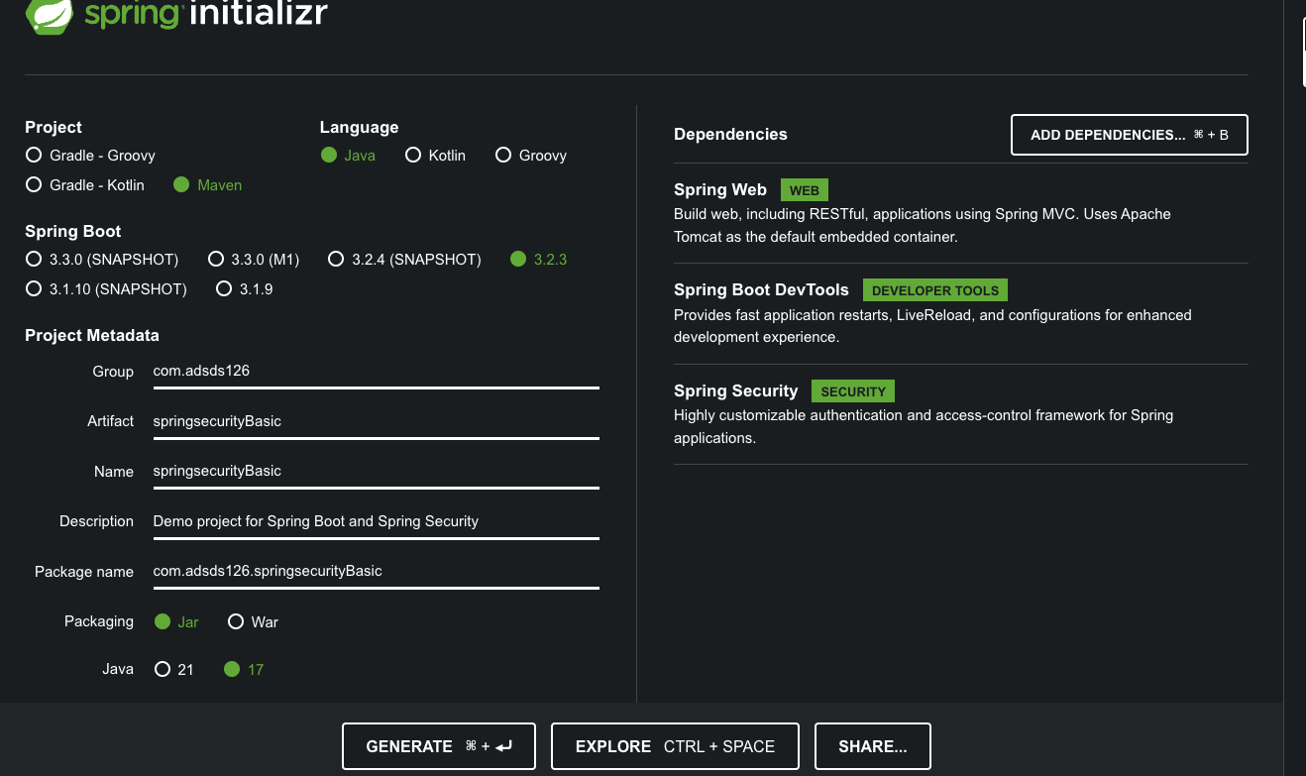Screen dimensions: 1306x776
Task: Open the Share dialog
Action: (x=873, y=746)
